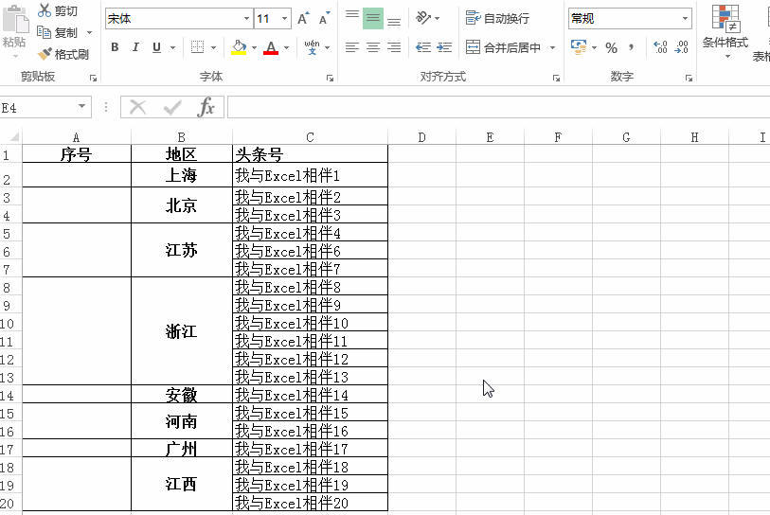This screenshot has width=770, height=515.
Task: Decrease font size with small A icon
Action: click(x=324, y=19)
